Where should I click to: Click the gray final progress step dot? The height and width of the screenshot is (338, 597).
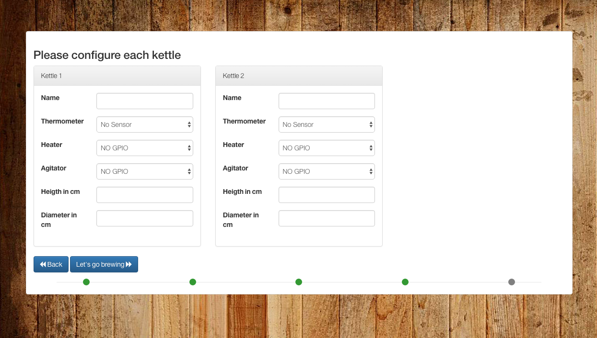(x=512, y=282)
